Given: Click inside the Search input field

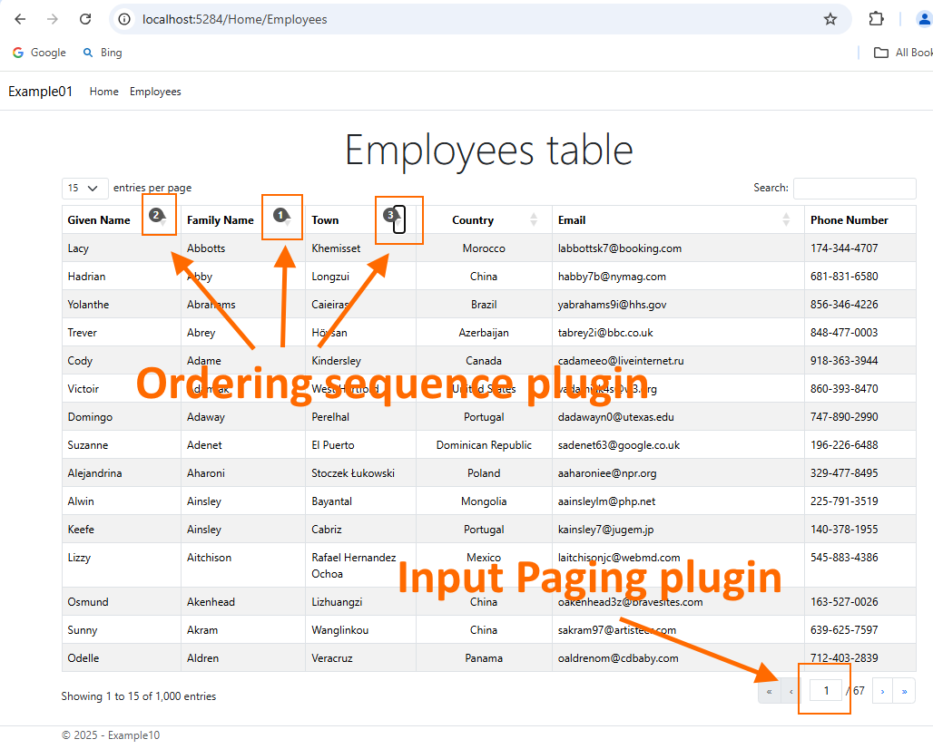Looking at the screenshot, I should coord(854,188).
